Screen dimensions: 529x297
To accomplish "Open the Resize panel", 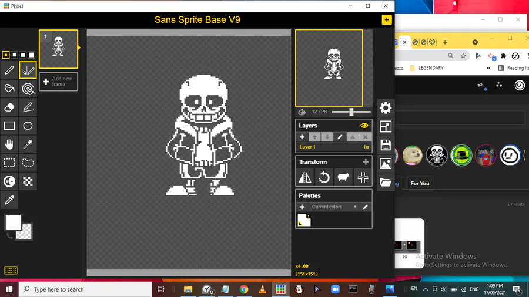I will tap(385, 127).
